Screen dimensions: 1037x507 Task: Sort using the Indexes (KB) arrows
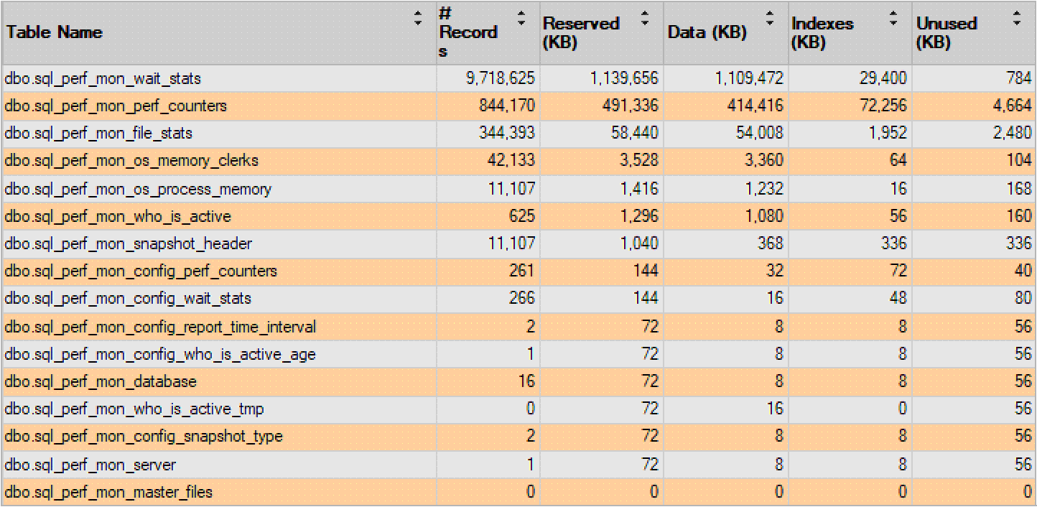click(x=893, y=19)
